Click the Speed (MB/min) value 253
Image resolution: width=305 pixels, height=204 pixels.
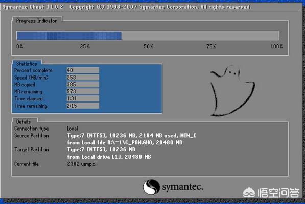point(83,77)
